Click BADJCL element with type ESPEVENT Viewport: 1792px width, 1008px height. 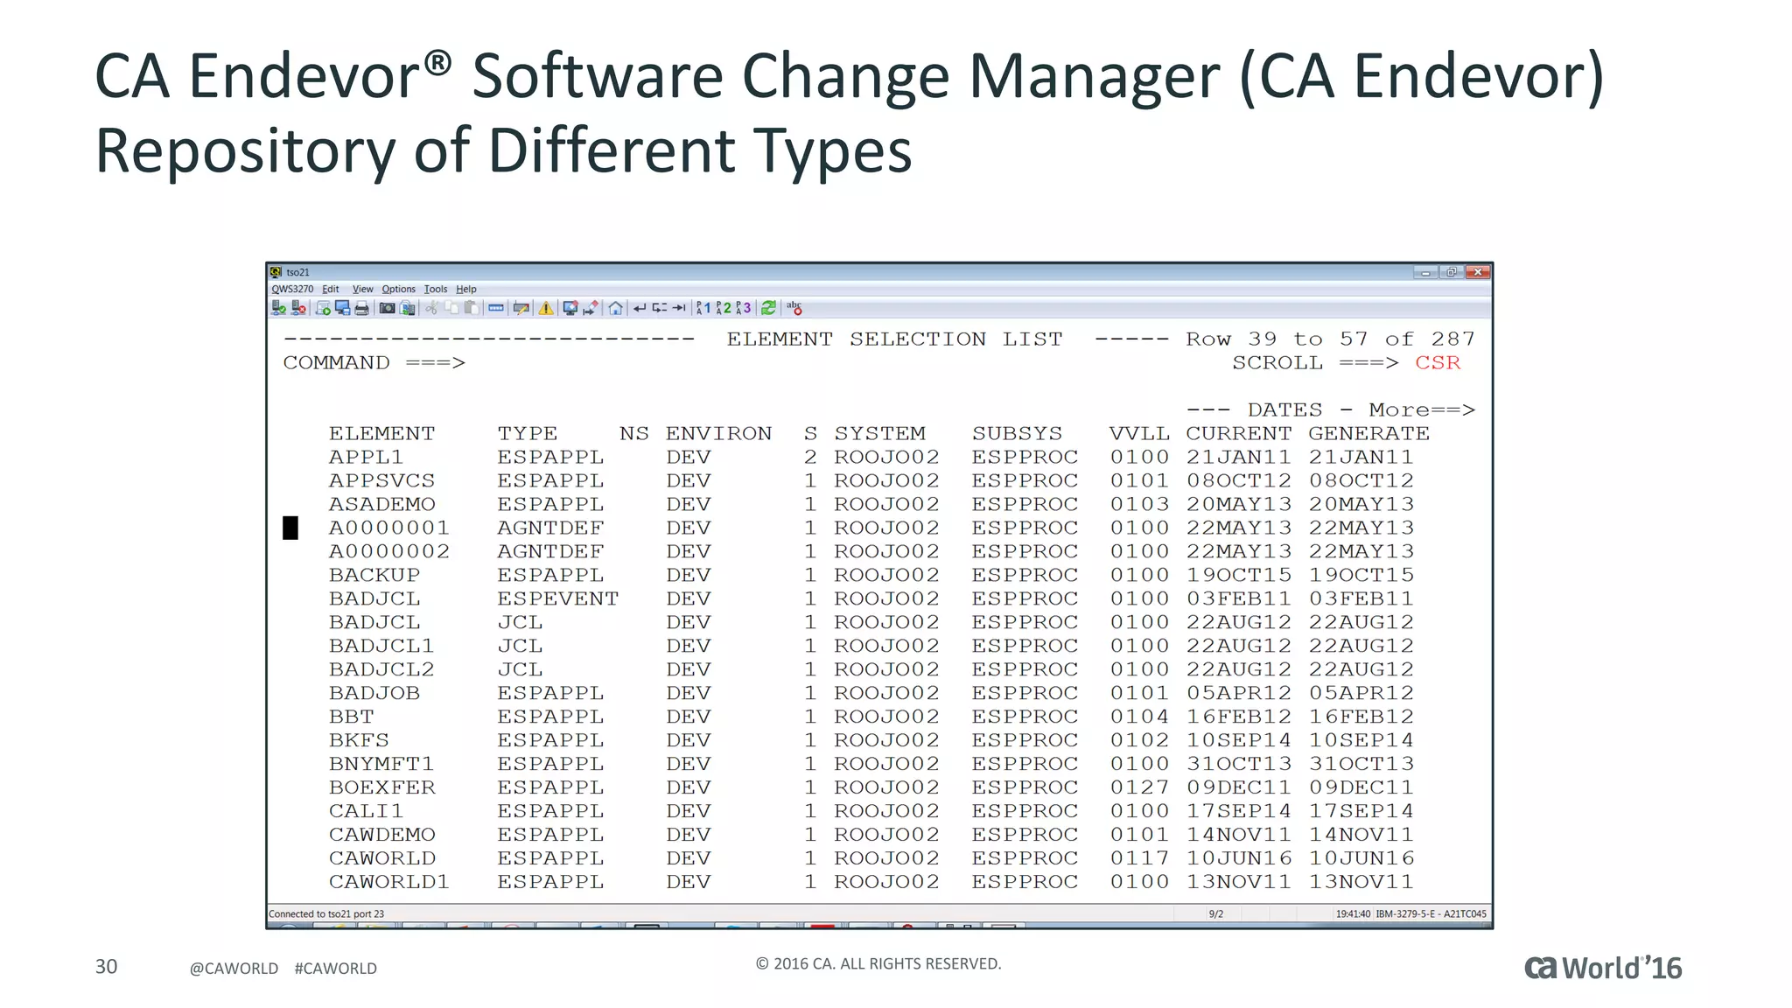tap(374, 599)
